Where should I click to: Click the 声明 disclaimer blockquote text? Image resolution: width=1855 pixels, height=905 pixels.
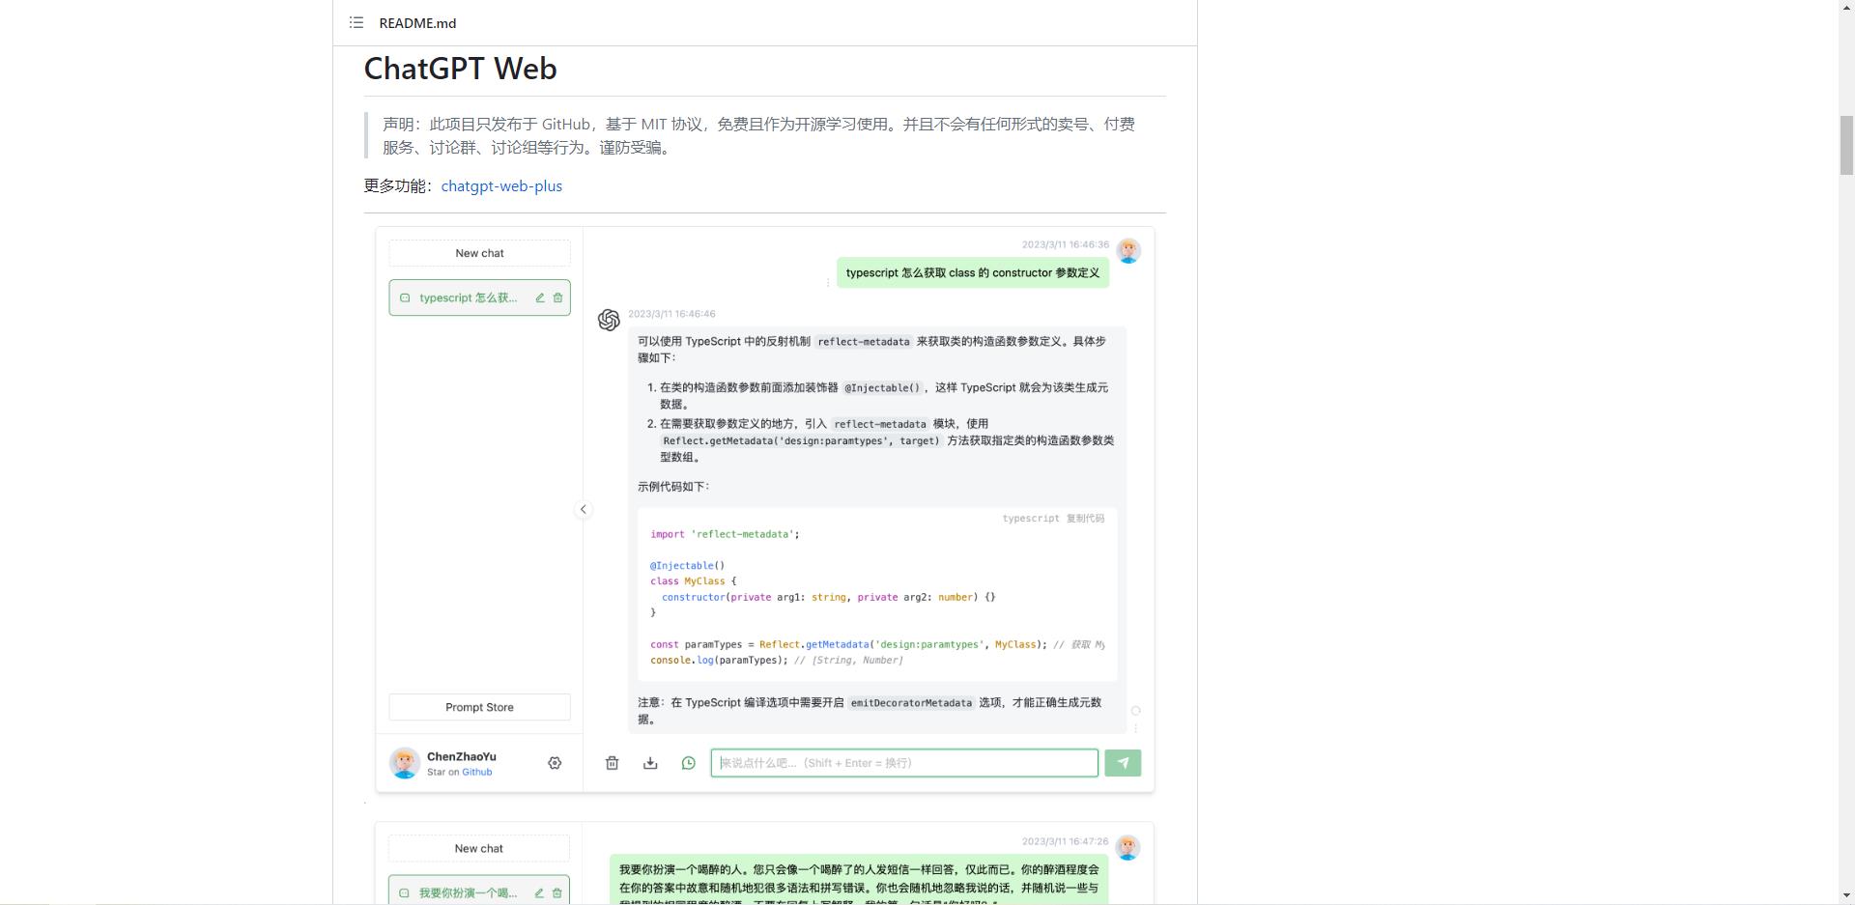758,135
